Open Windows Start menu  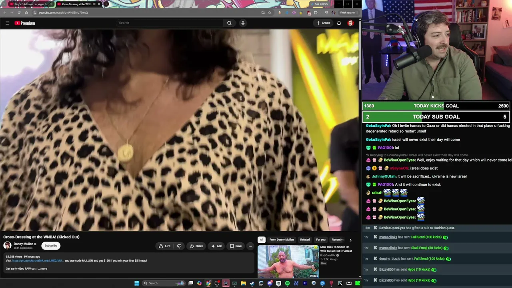(137, 283)
